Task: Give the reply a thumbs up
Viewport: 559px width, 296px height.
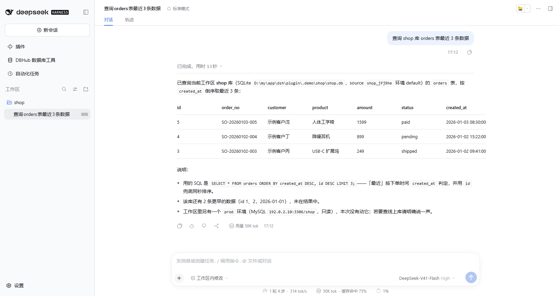Action: pyautogui.click(x=192, y=226)
